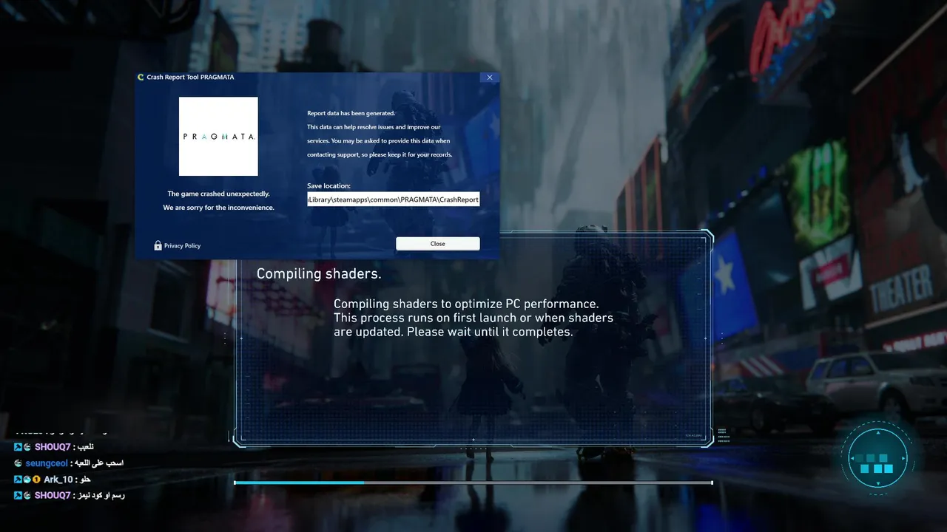Click moderator badge on SHOUQ7 'رسم او كود نيمز' row
This screenshot has width=947, height=532.
point(18,496)
